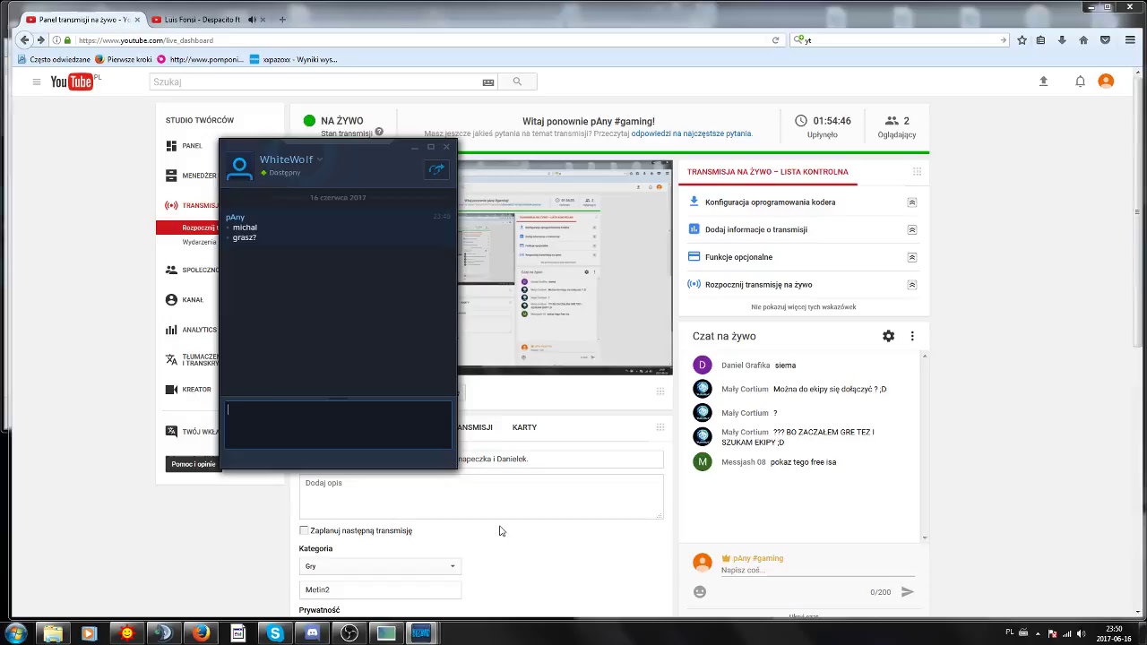Click the YouTube Szukaj search field
1147x645 pixels.
click(x=315, y=82)
